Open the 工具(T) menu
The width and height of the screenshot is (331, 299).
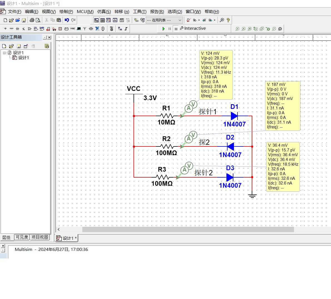[x=140, y=12]
